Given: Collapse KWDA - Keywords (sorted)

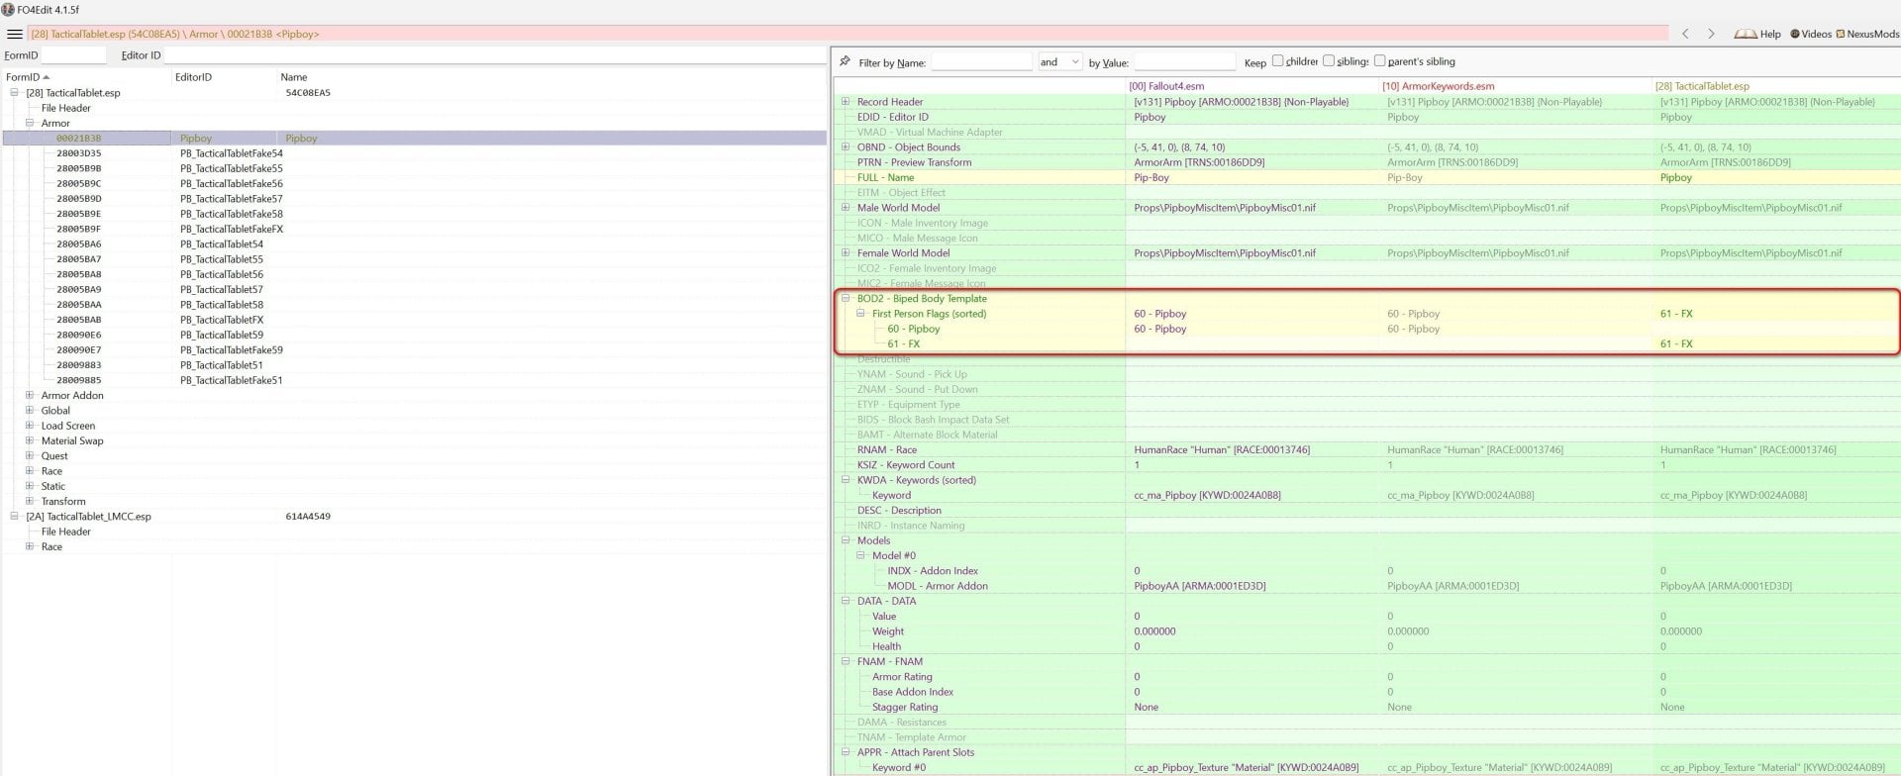Looking at the screenshot, I should pyautogui.click(x=846, y=479).
